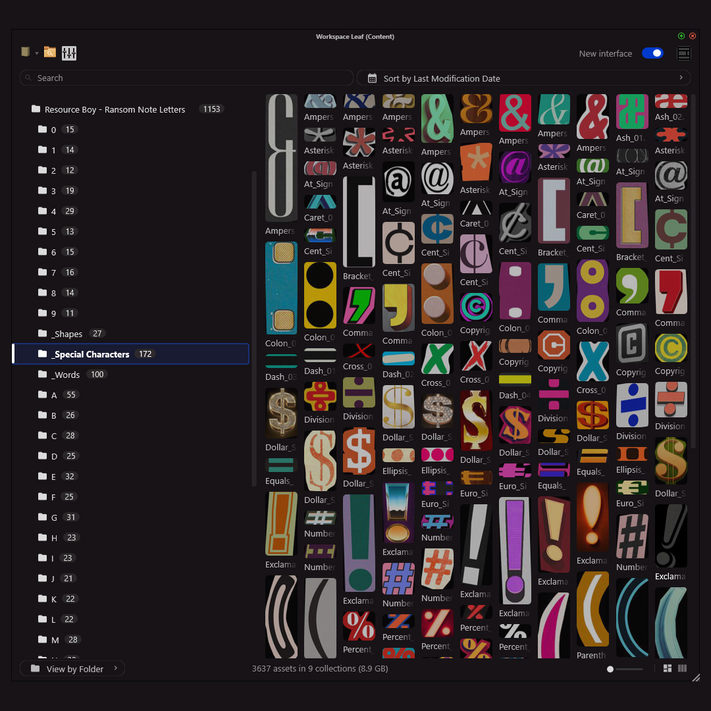Switch to column view layout
This screenshot has width=711, height=711.
click(683, 668)
